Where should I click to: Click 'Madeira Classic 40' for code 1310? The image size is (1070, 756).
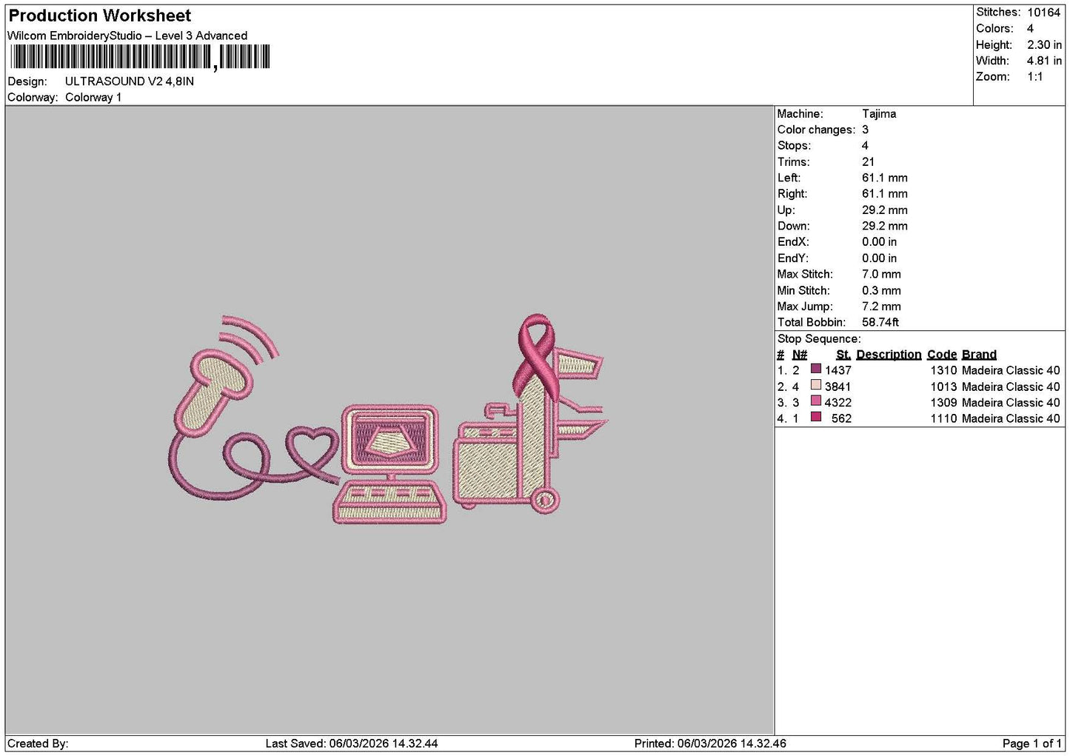click(1011, 370)
